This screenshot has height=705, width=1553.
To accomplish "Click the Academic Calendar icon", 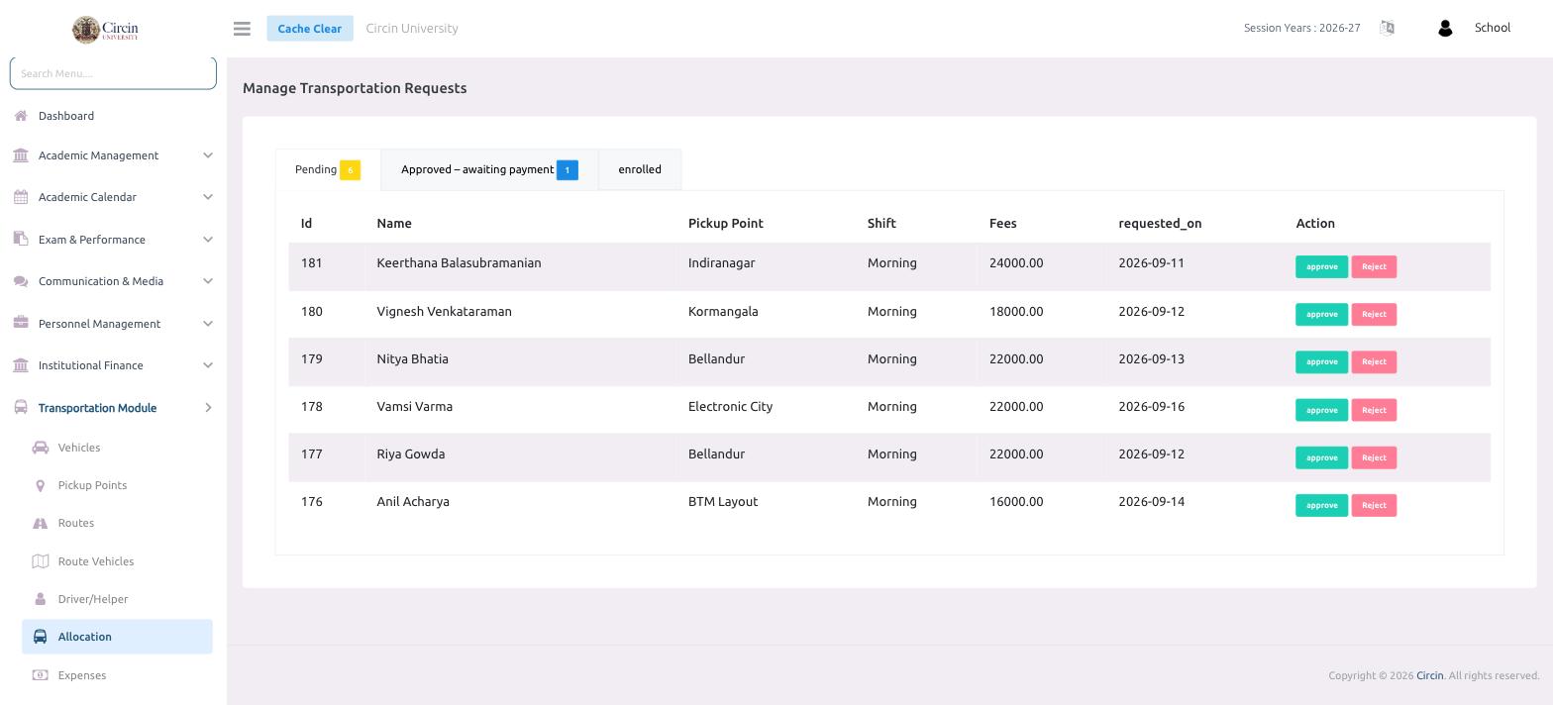I will (x=21, y=197).
